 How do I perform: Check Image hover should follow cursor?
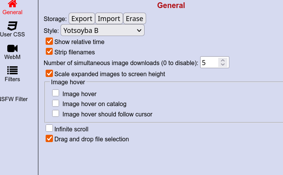[x=56, y=113]
